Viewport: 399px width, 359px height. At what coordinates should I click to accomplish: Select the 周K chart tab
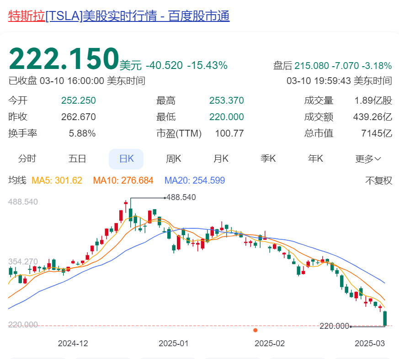[173, 159]
